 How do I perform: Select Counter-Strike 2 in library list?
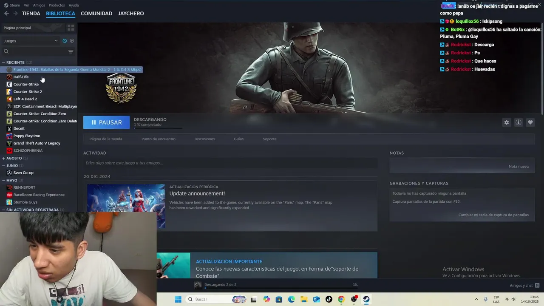(x=28, y=92)
